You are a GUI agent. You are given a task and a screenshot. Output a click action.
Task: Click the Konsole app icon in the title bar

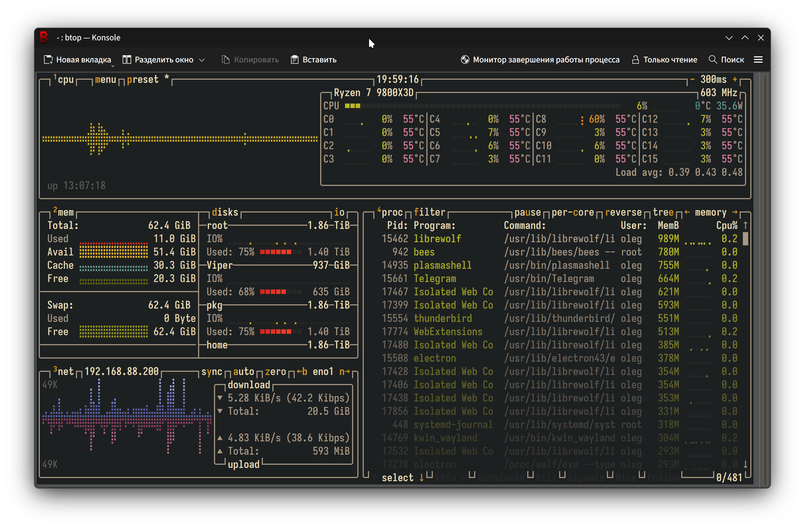tap(44, 37)
